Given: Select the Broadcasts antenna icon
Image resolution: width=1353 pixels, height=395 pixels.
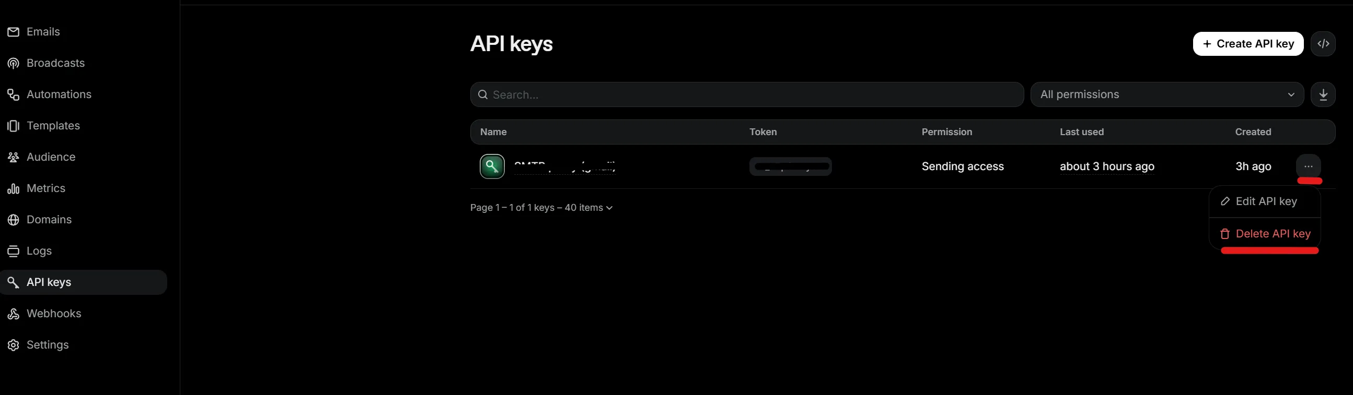Looking at the screenshot, I should click(13, 64).
